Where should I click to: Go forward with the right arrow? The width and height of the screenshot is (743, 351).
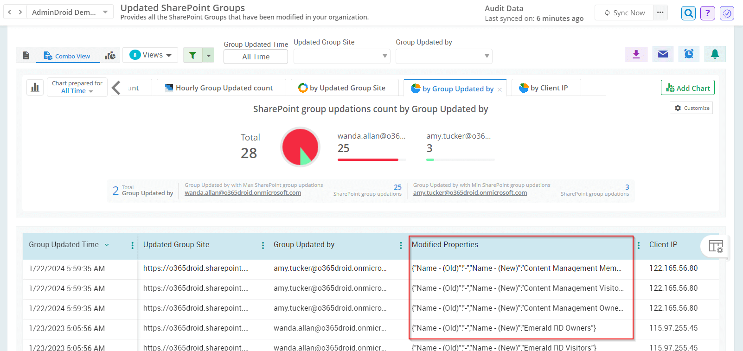tap(20, 12)
